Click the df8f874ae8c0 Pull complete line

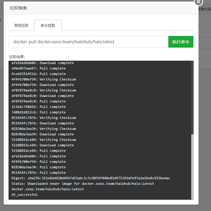[39, 101]
